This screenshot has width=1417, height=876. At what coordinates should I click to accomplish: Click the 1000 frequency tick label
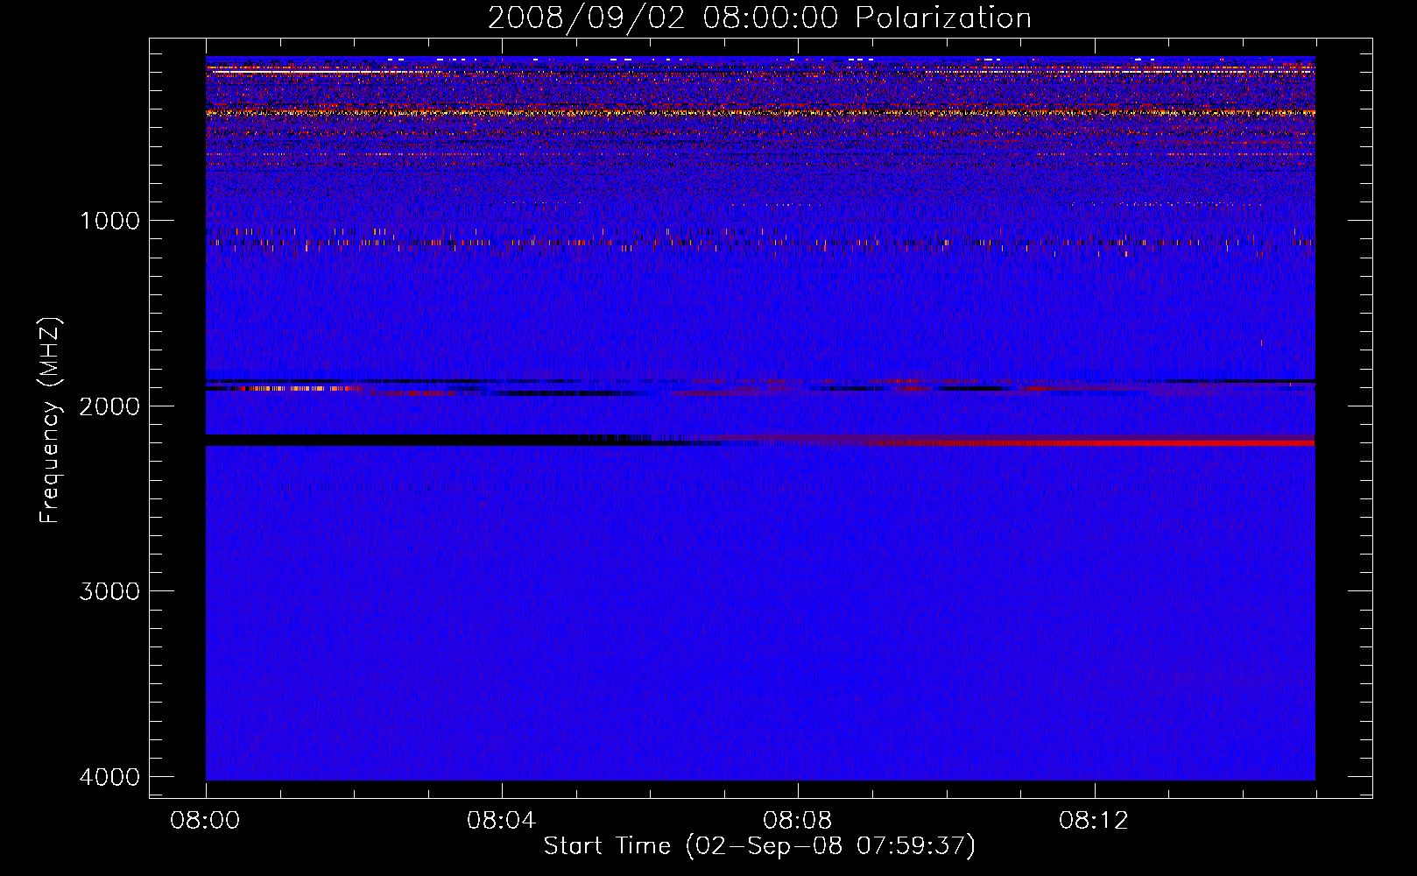click(109, 220)
